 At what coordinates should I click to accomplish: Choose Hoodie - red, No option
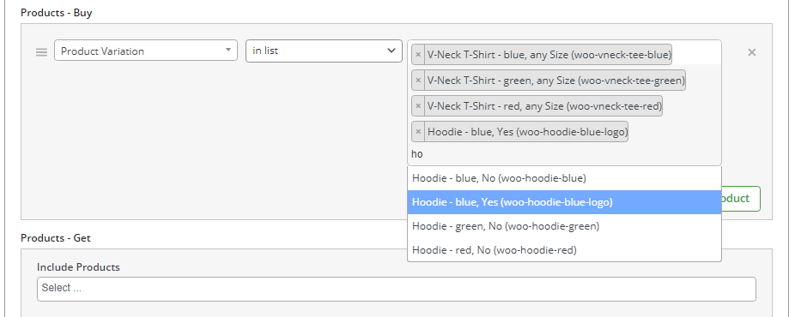point(564,250)
